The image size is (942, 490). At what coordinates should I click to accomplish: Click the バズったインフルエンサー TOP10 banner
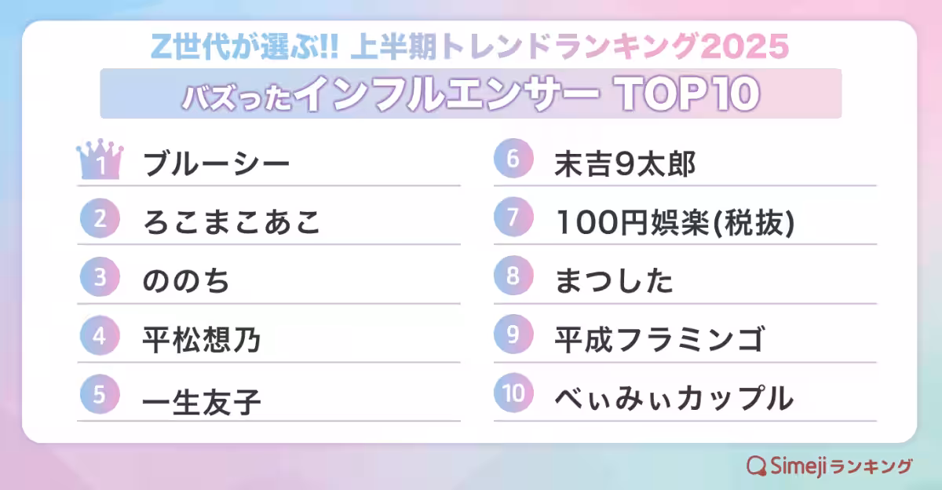point(471,94)
